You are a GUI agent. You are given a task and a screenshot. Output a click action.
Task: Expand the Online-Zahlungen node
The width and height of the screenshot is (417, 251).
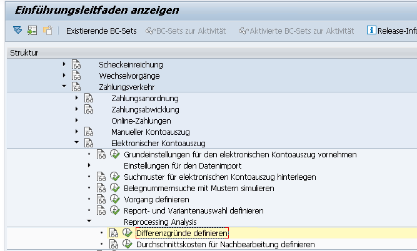(x=76, y=121)
